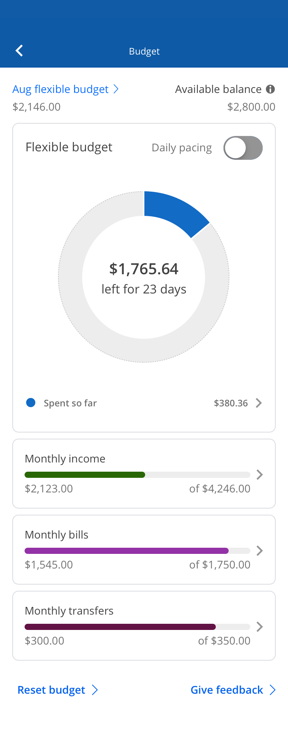The width and height of the screenshot is (288, 749).
Task: Click the purple Monthly bills progress bar
Action: tap(127, 551)
